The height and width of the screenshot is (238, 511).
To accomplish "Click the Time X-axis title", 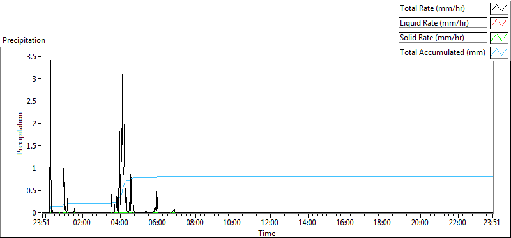I will pos(267,233).
